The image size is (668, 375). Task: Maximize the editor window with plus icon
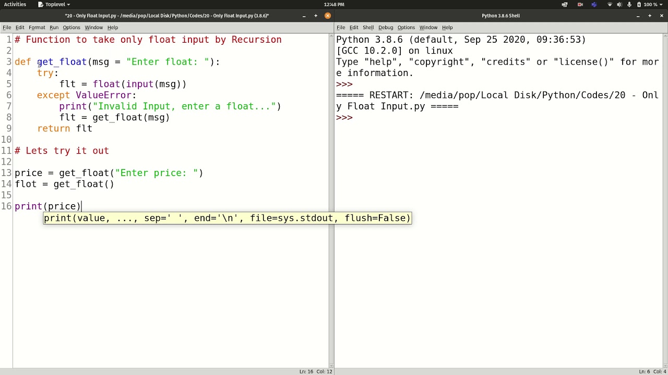(x=316, y=16)
